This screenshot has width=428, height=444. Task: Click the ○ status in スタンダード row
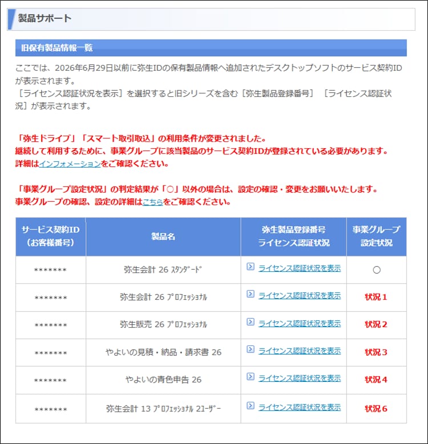[377, 270]
